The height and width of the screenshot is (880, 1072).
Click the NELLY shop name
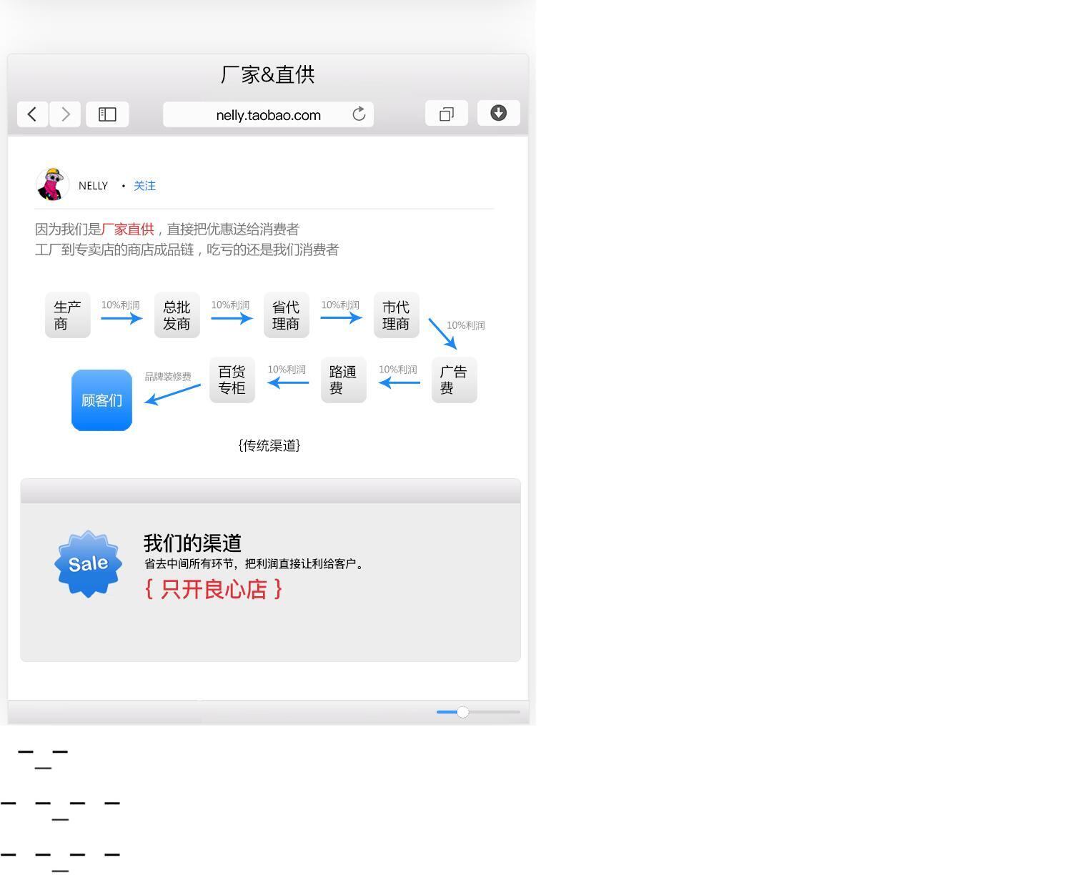tap(93, 186)
